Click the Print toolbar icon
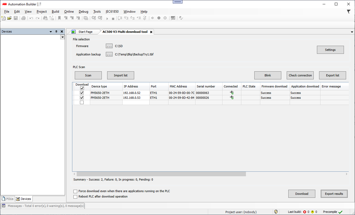Screen dimensions: 355x215 click(x=23, y=18)
